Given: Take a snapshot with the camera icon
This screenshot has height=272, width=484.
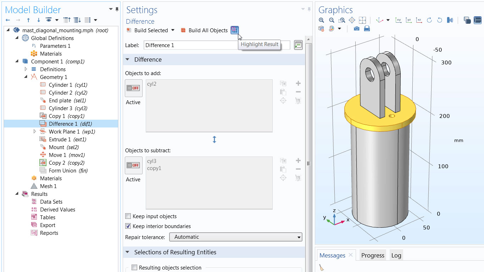Looking at the screenshot, I should 356,29.
